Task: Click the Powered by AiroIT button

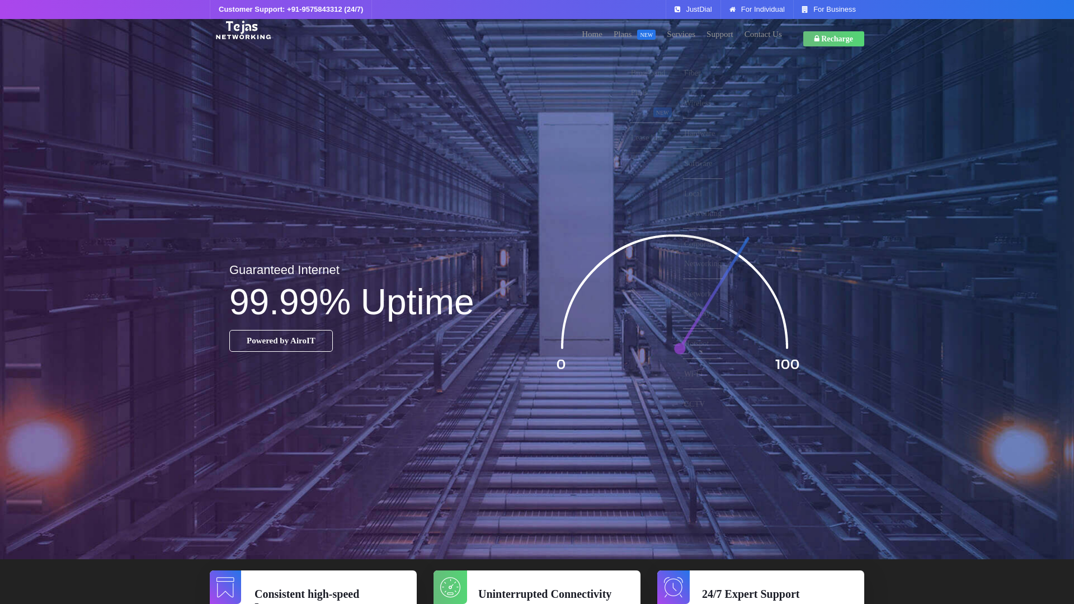Action: tap(281, 341)
